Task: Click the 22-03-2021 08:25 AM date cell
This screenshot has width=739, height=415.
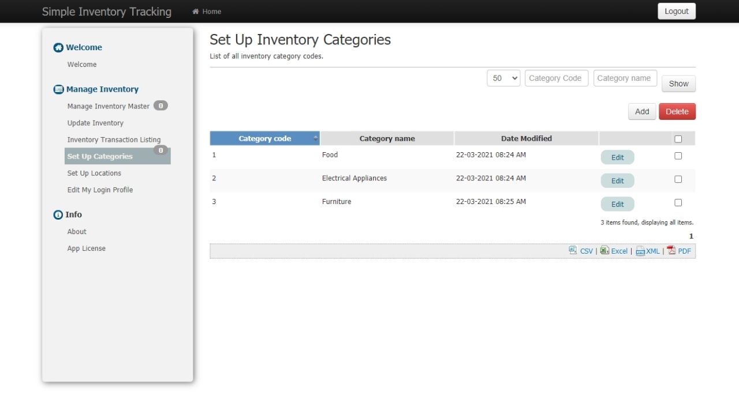Action: (x=491, y=202)
